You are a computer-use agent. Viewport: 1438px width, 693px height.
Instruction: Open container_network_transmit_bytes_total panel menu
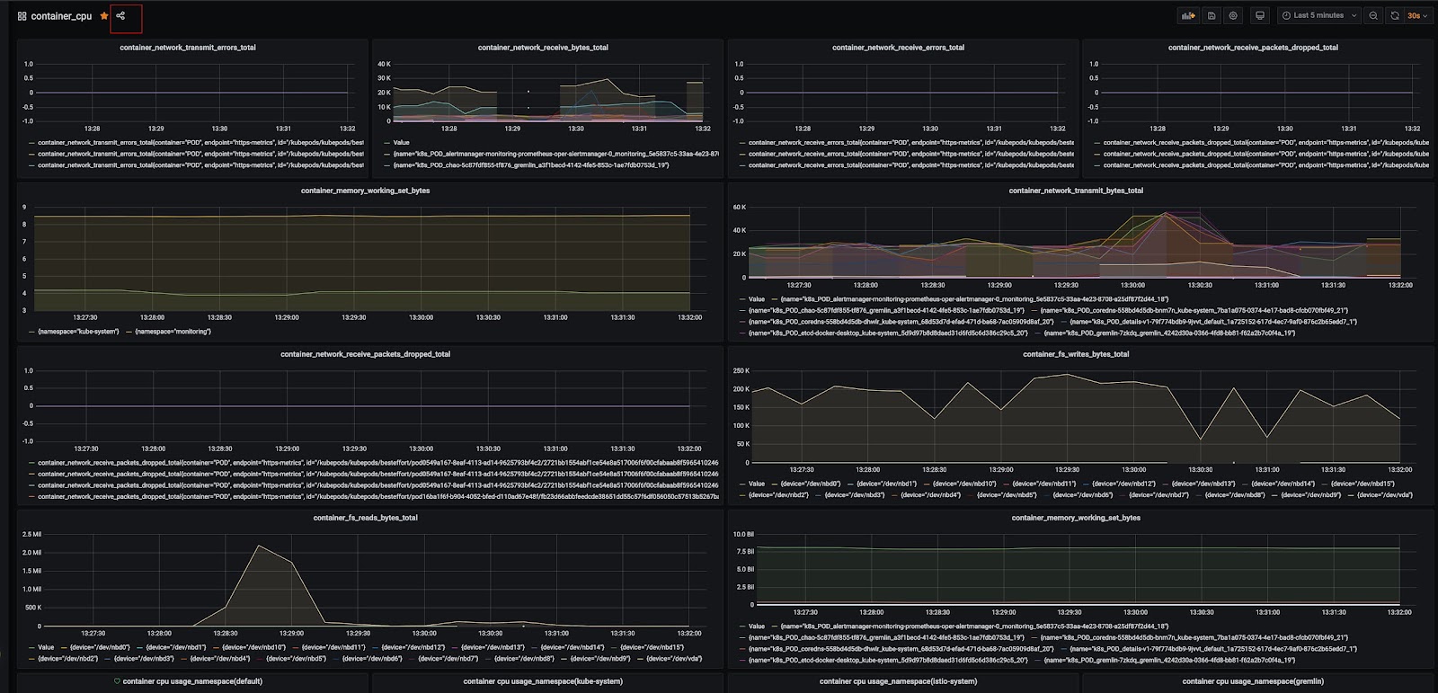tap(1076, 191)
